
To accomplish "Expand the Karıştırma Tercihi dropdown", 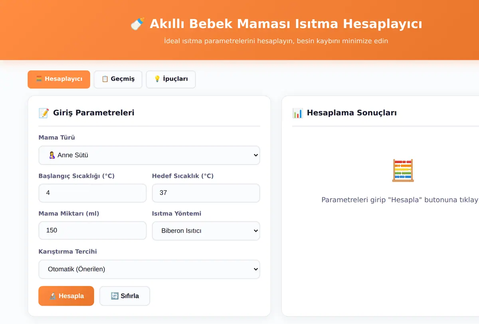I will 149,269.
